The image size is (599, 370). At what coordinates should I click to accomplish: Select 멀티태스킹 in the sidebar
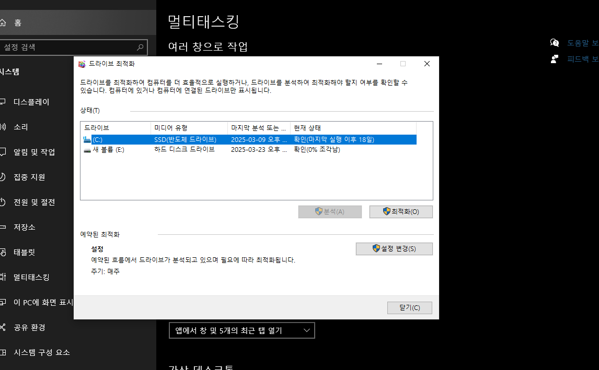[x=31, y=277]
